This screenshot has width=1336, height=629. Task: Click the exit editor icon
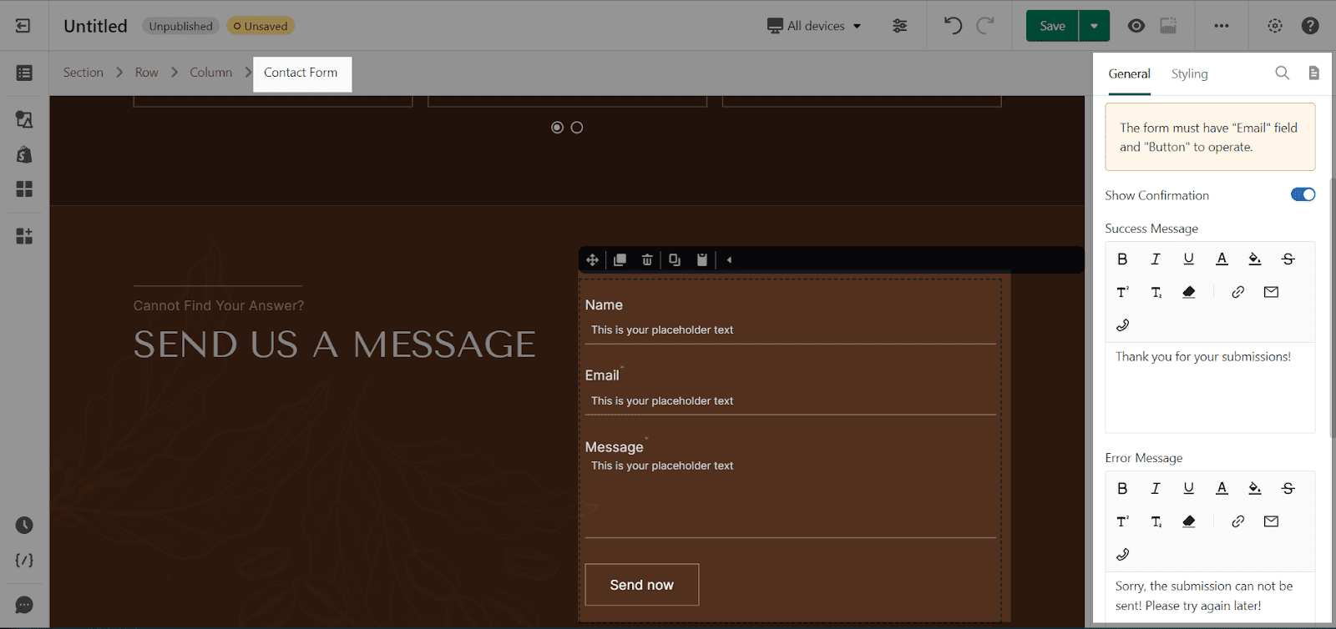[23, 26]
